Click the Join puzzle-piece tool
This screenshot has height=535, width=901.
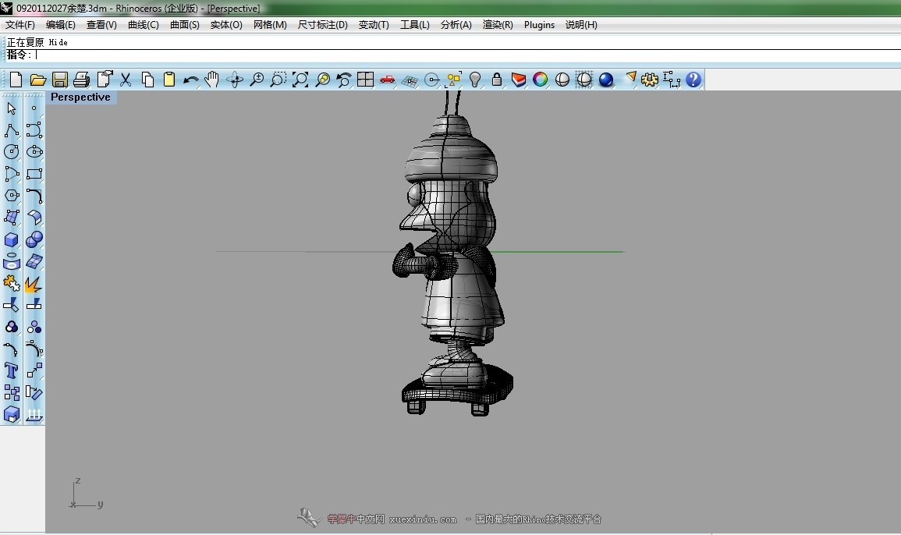12,283
